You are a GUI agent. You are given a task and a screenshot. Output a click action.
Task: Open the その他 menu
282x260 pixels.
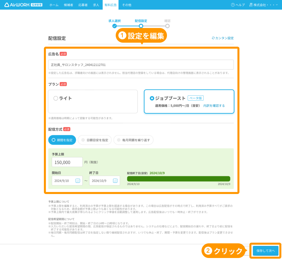127,5
